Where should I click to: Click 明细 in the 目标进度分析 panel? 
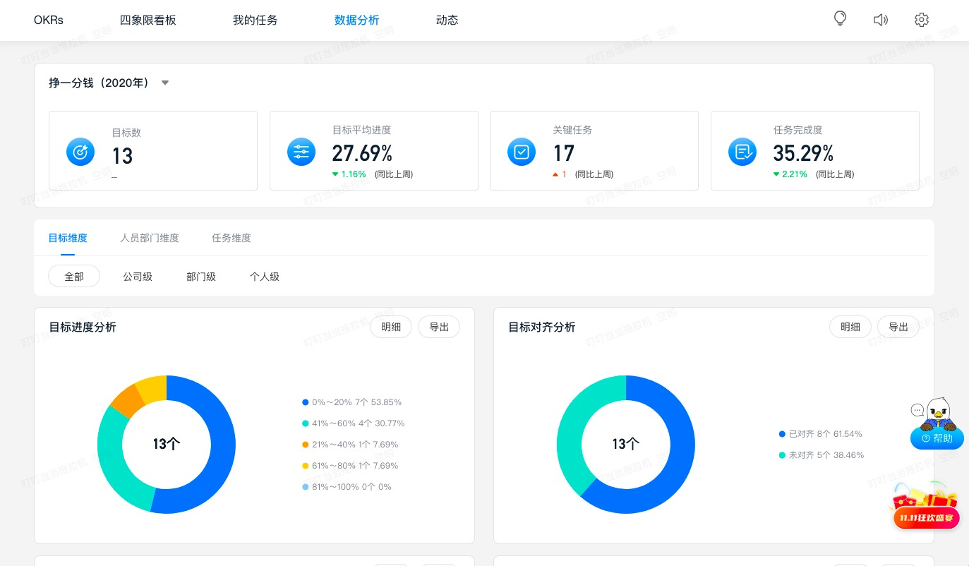(x=391, y=327)
